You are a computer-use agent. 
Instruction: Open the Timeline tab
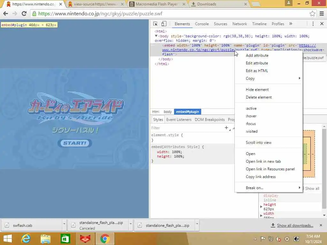point(259,24)
